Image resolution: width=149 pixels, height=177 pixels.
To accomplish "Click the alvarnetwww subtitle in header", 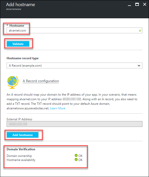I will click(x=13, y=9).
